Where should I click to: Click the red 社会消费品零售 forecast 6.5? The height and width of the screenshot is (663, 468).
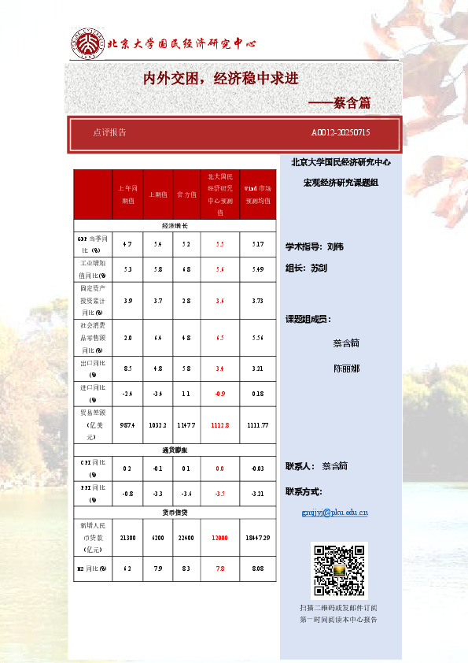[220, 338]
